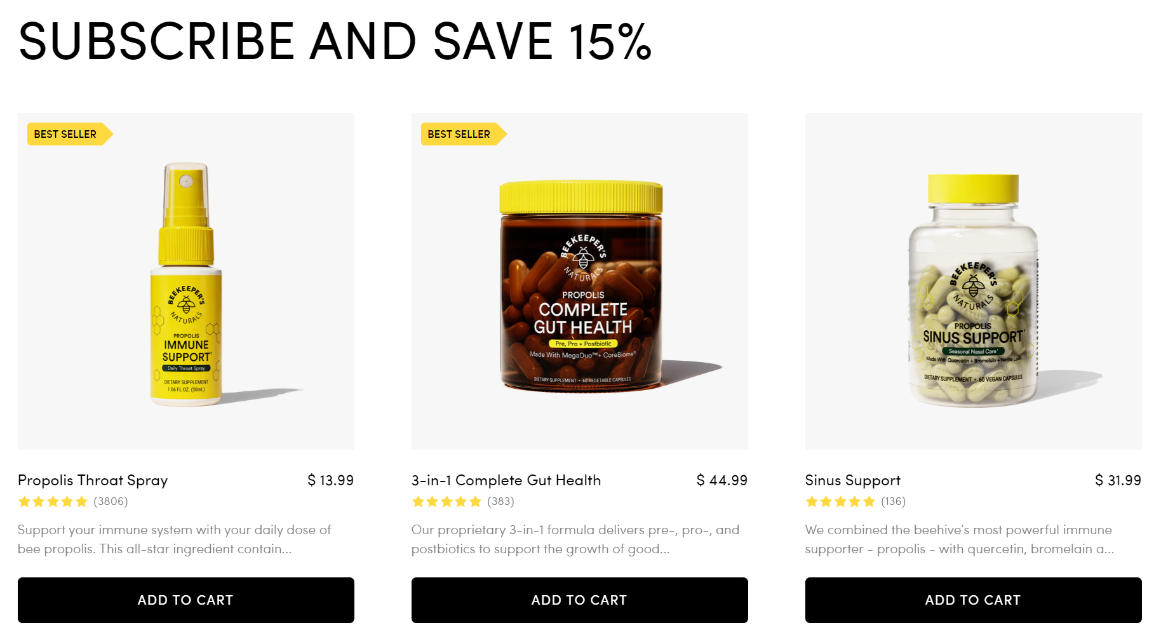Click the $ 44.99 price

click(x=722, y=480)
